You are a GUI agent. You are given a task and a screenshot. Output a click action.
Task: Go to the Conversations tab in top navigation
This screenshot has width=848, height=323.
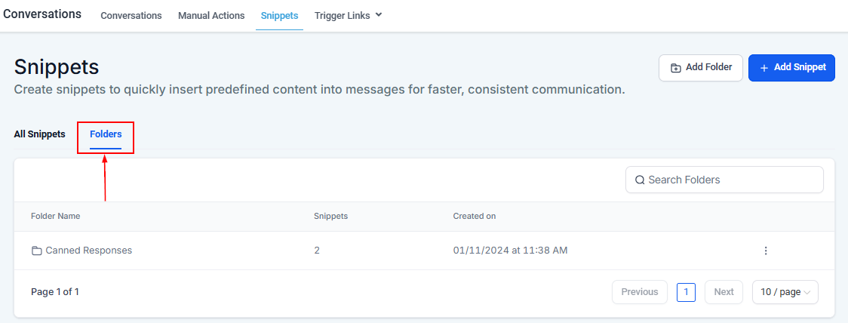click(x=131, y=15)
